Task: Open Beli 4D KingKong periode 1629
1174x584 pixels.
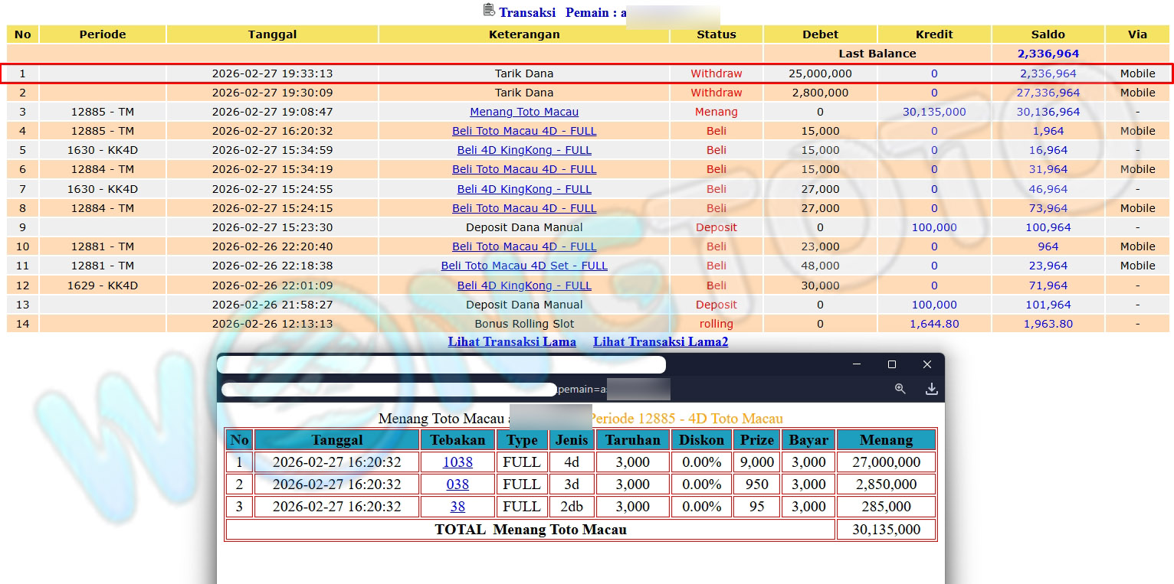Action: 524,285
